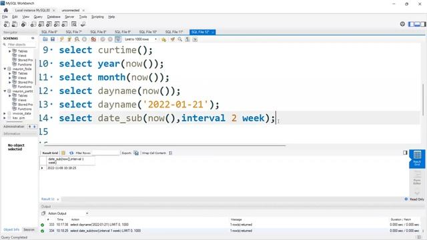The height and width of the screenshot is (240, 427).
Task: Go to the Workbench home screen icon
Action: pyautogui.click(x=6, y=10)
